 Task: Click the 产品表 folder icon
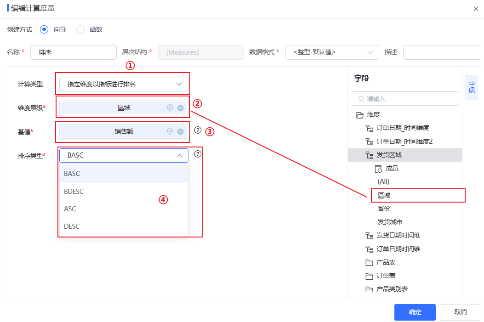369,262
